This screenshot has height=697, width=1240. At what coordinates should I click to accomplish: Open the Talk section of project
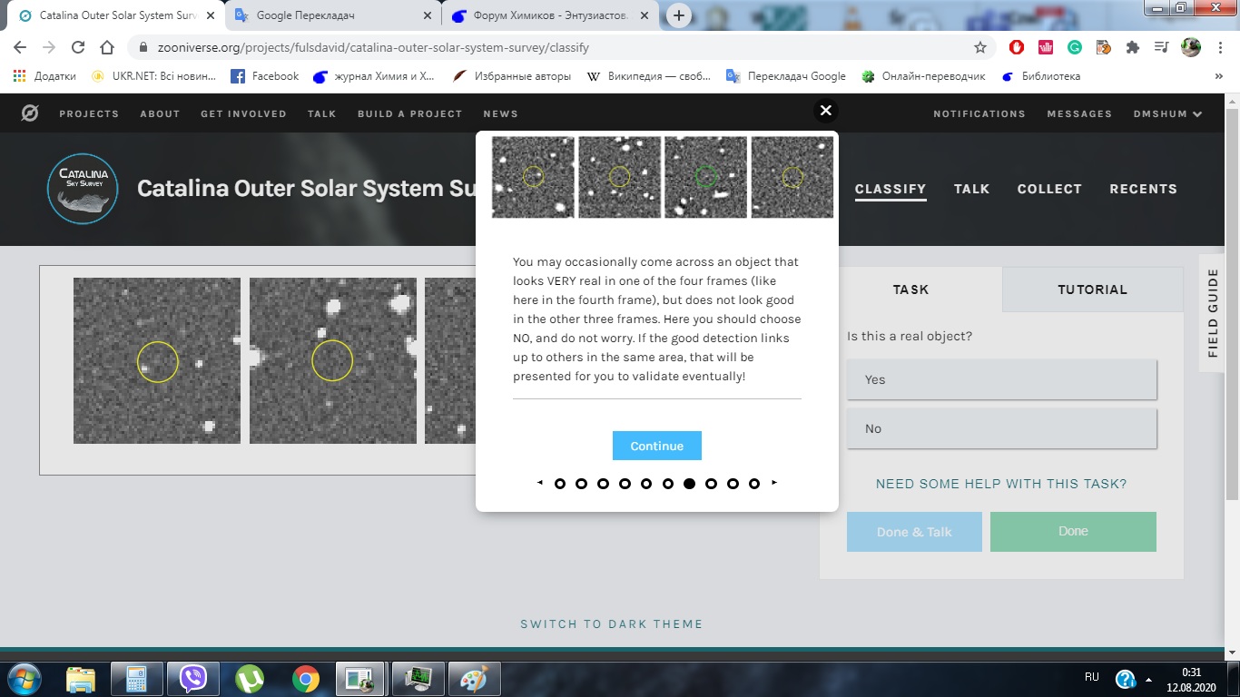[971, 189]
